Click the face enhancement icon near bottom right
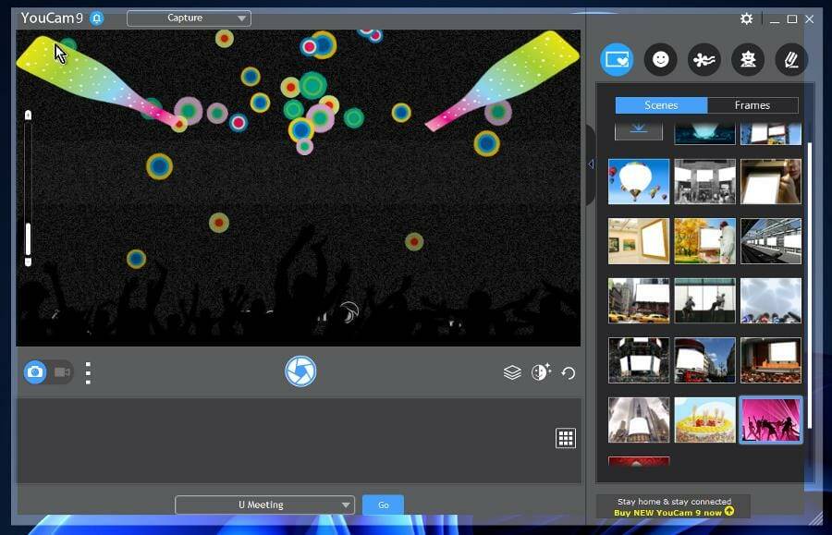832x535 pixels. point(538,372)
